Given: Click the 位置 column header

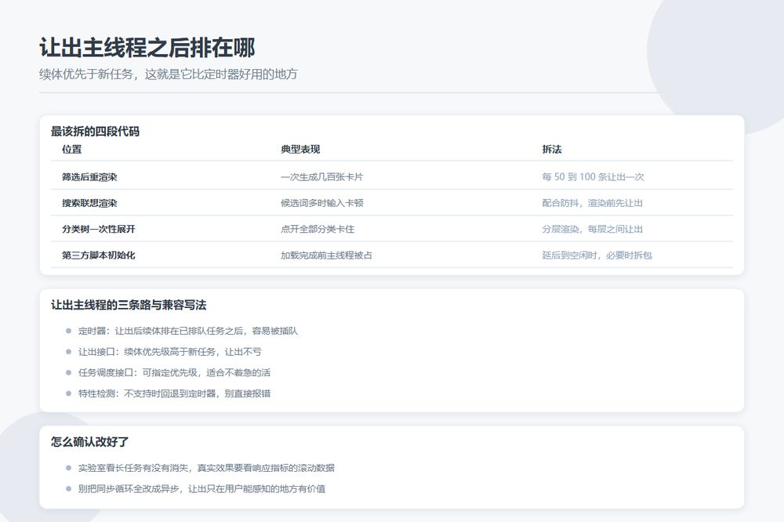Looking at the screenshot, I should (x=71, y=149).
